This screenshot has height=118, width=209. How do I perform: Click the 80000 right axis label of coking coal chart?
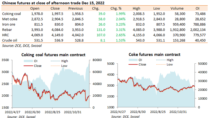pyautogui.click(x=97, y=60)
